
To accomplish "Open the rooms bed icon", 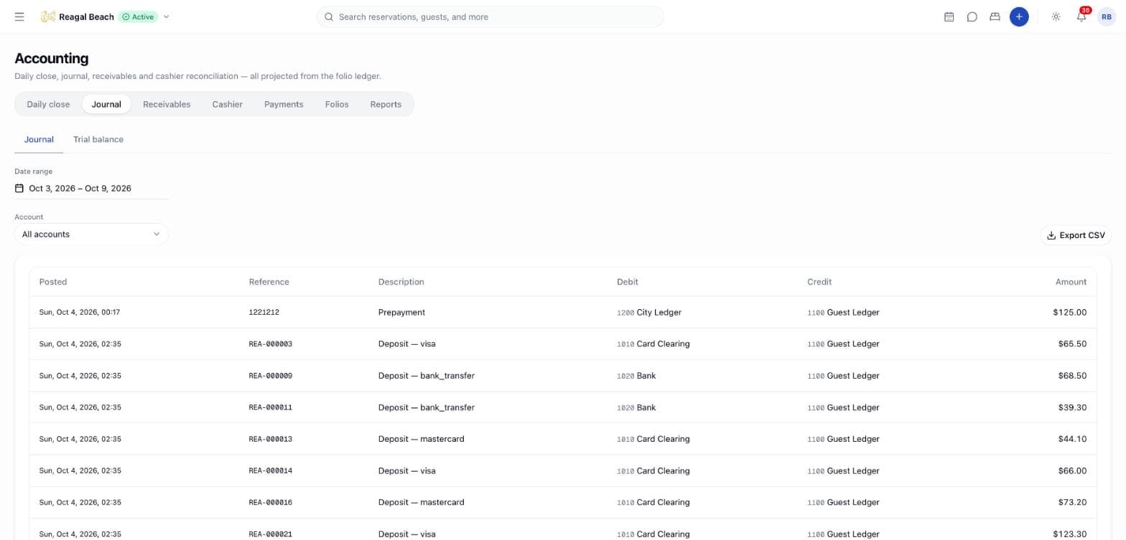I will pyautogui.click(x=995, y=16).
